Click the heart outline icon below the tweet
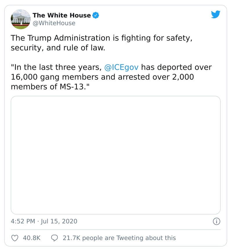 [x=15, y=238]
